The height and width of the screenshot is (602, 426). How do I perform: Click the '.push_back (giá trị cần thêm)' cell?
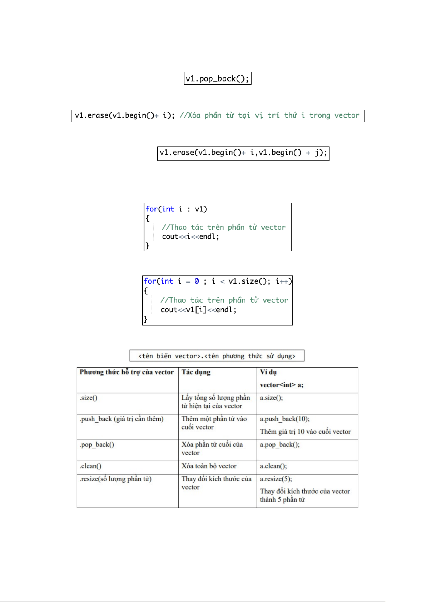[x=122, y=419]
